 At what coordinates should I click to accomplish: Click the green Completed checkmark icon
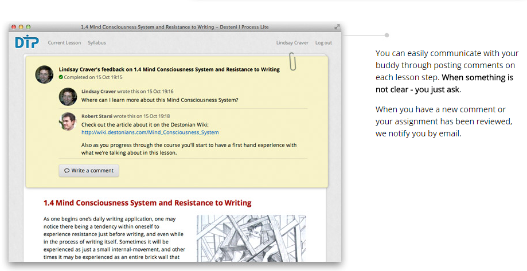pyautogui.click(x=61, y=77)
